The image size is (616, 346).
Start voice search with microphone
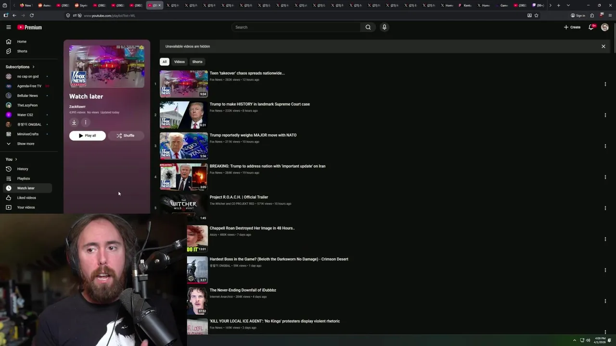click(384, 27)
